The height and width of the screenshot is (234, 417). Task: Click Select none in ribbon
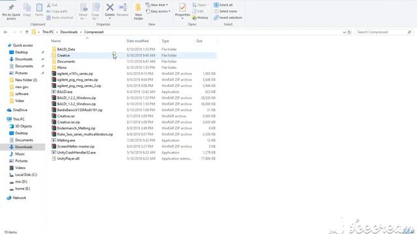[x=225, y=12]
